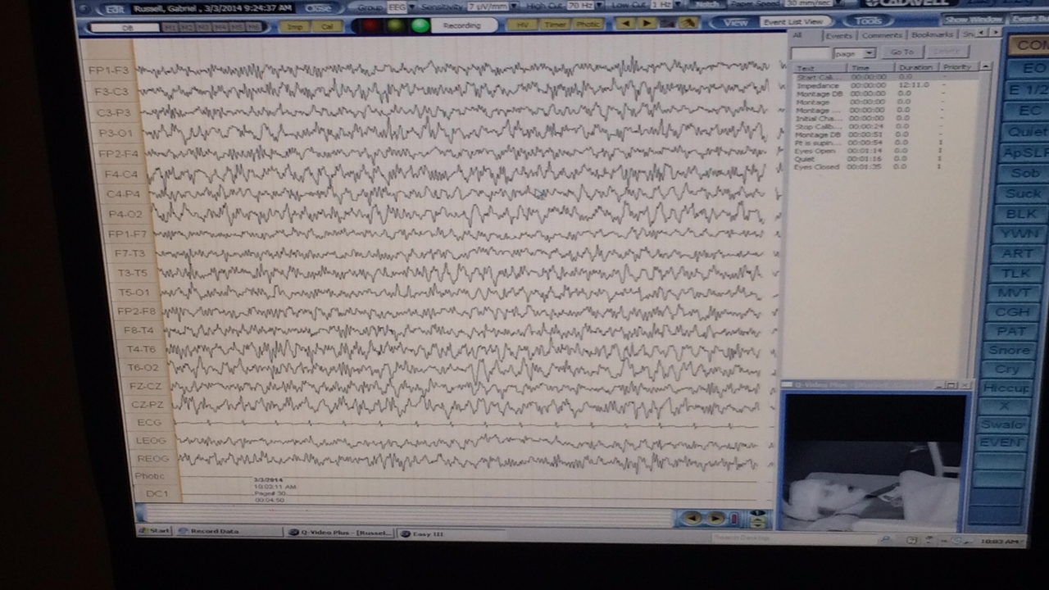This screenshot has width=1049, height=590.
Task: Click the Sob event marker button
Action: point(1023,174)
